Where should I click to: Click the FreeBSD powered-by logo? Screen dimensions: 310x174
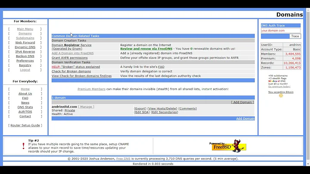(228, 146)
